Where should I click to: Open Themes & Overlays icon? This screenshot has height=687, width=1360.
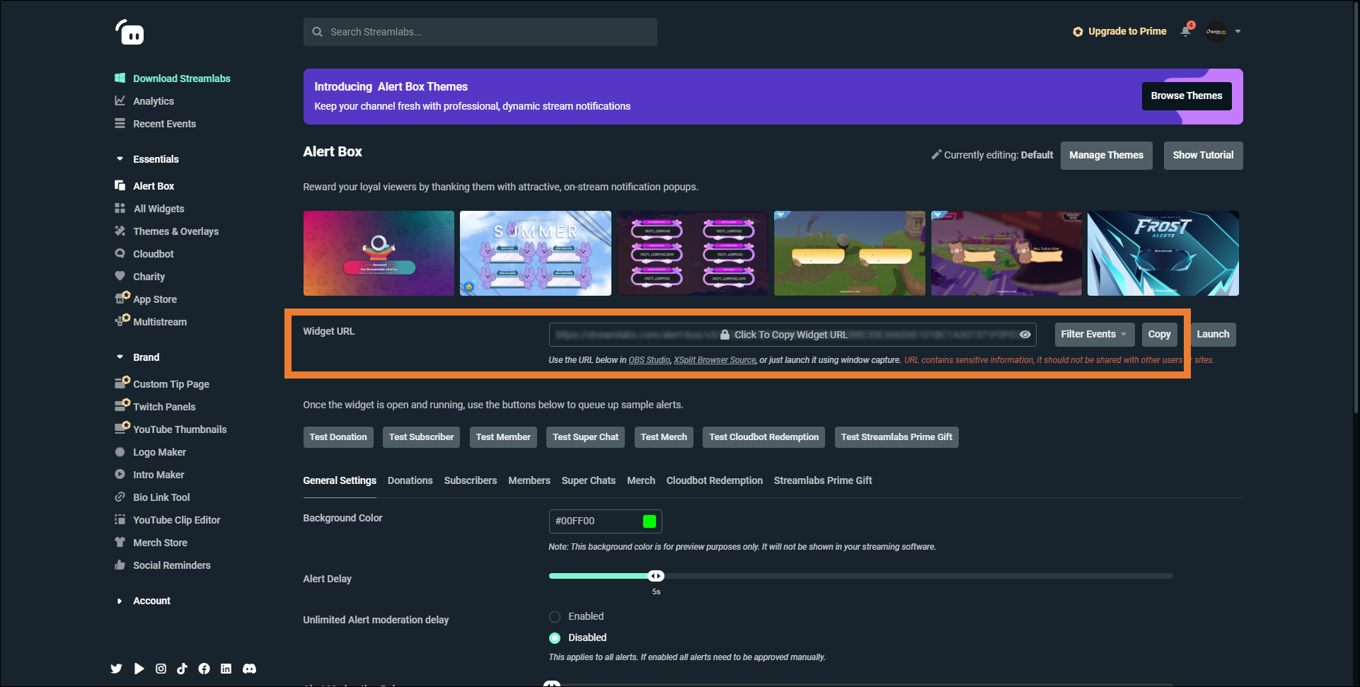(120, 231)
